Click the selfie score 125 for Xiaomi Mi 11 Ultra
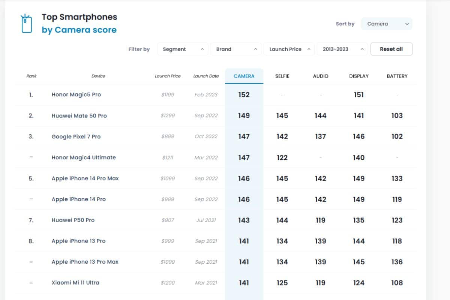The image size is (450, 300). [x=282, y=283]
